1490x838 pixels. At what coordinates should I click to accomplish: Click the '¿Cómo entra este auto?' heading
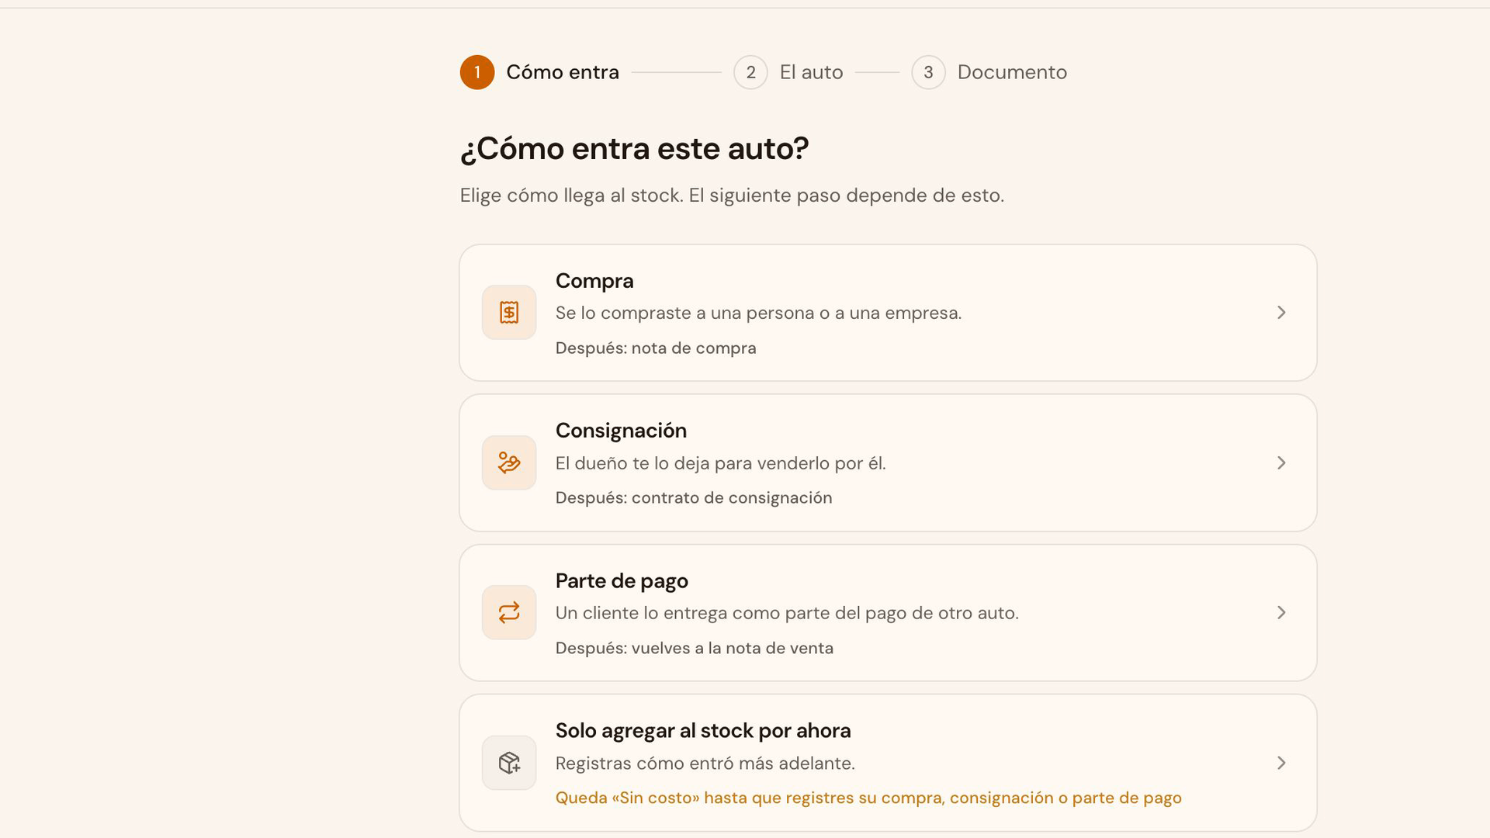[634, 149]
